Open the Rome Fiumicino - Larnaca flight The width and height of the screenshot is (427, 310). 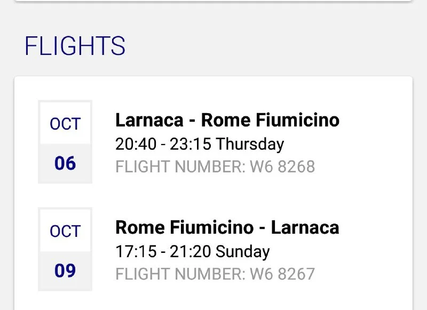(227, 227)
